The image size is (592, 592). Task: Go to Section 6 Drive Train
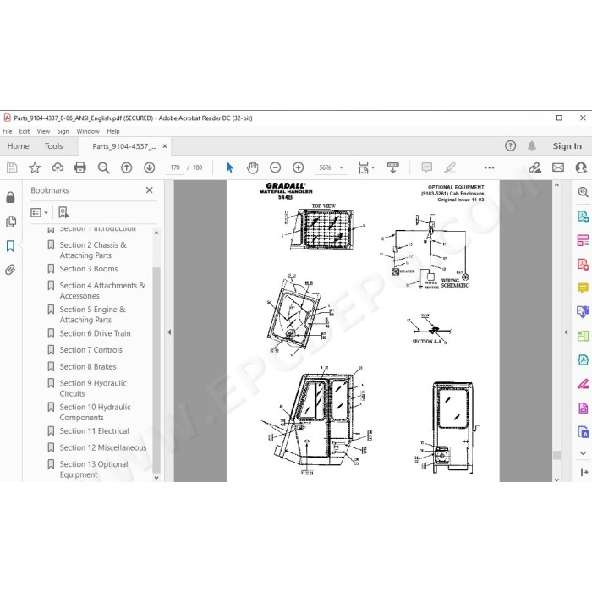95,333
